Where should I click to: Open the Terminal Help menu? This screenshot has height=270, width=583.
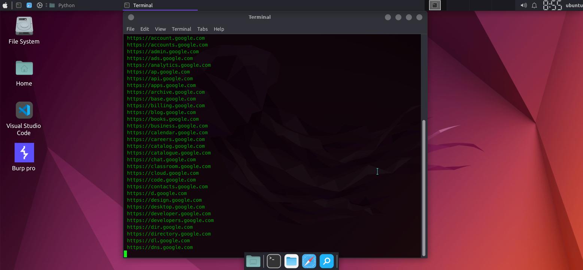[219, 29]
